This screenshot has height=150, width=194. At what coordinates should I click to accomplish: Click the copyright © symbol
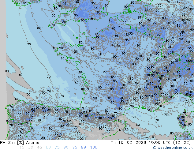point(155,148)
